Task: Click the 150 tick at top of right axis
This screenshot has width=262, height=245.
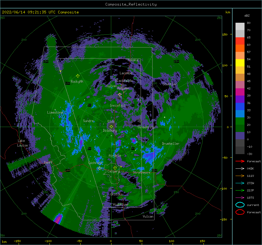Action: [x=225, y=34]
